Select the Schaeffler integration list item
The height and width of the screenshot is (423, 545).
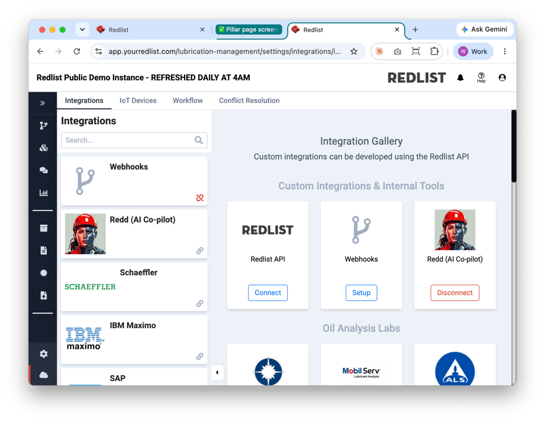[x=134, y=286]
